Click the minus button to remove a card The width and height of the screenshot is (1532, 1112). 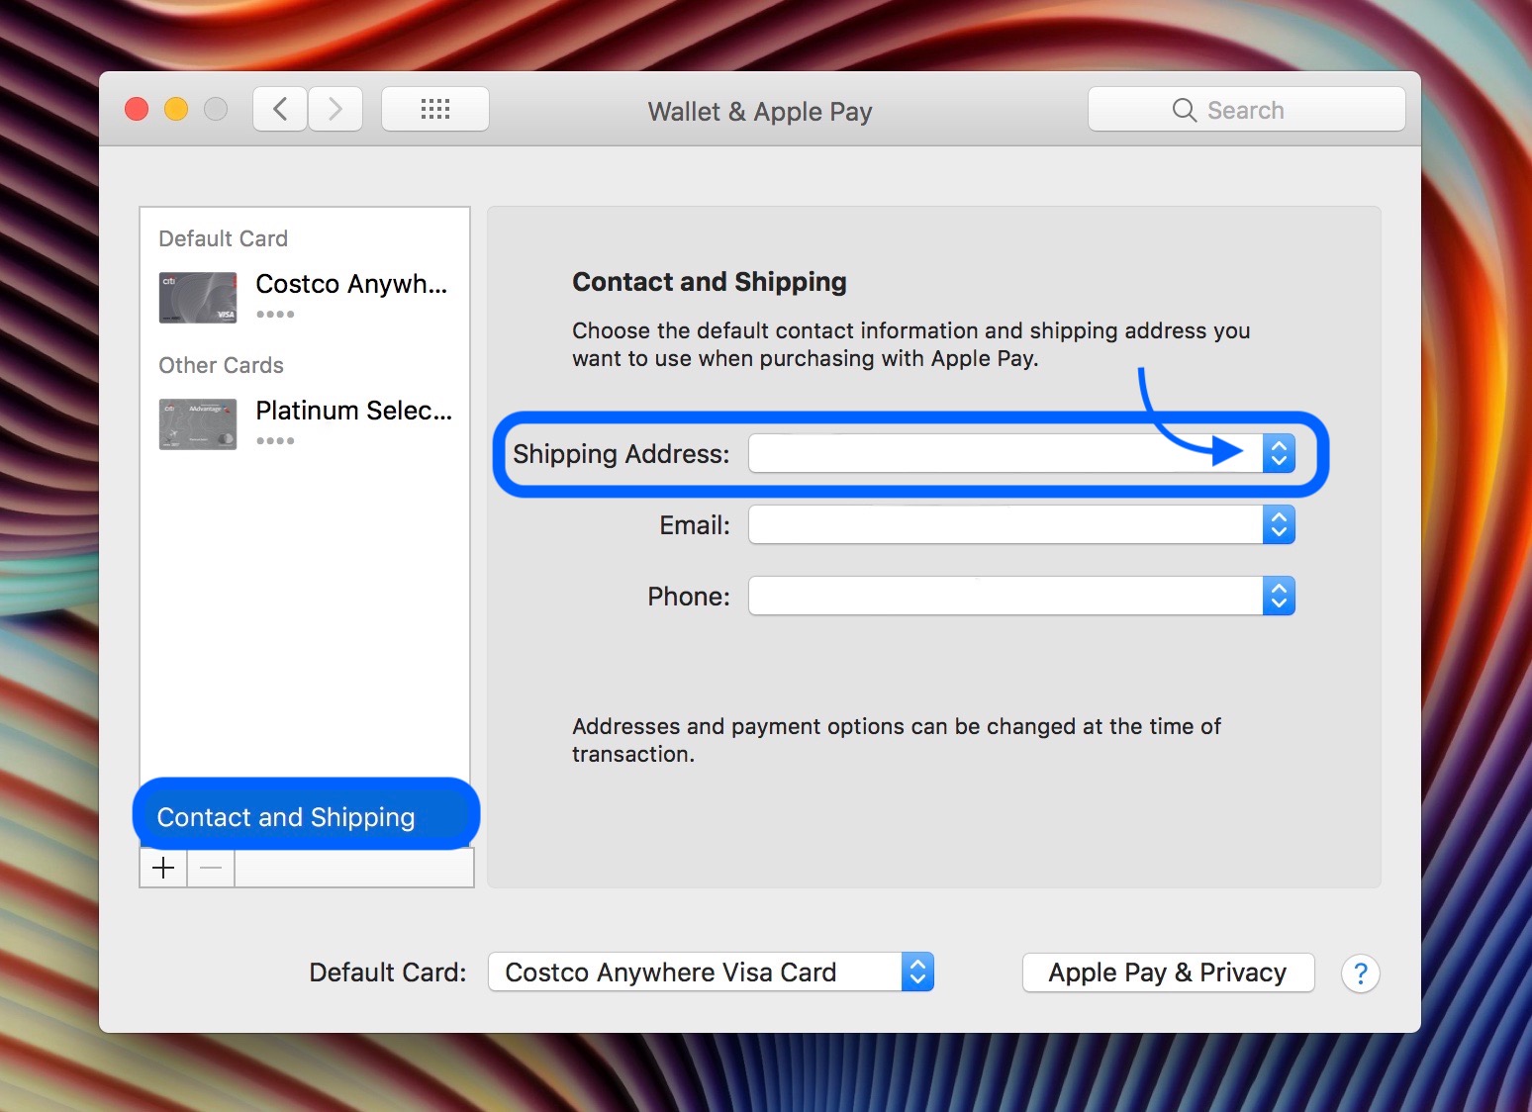pyautogui.click(x=210, y=868)
